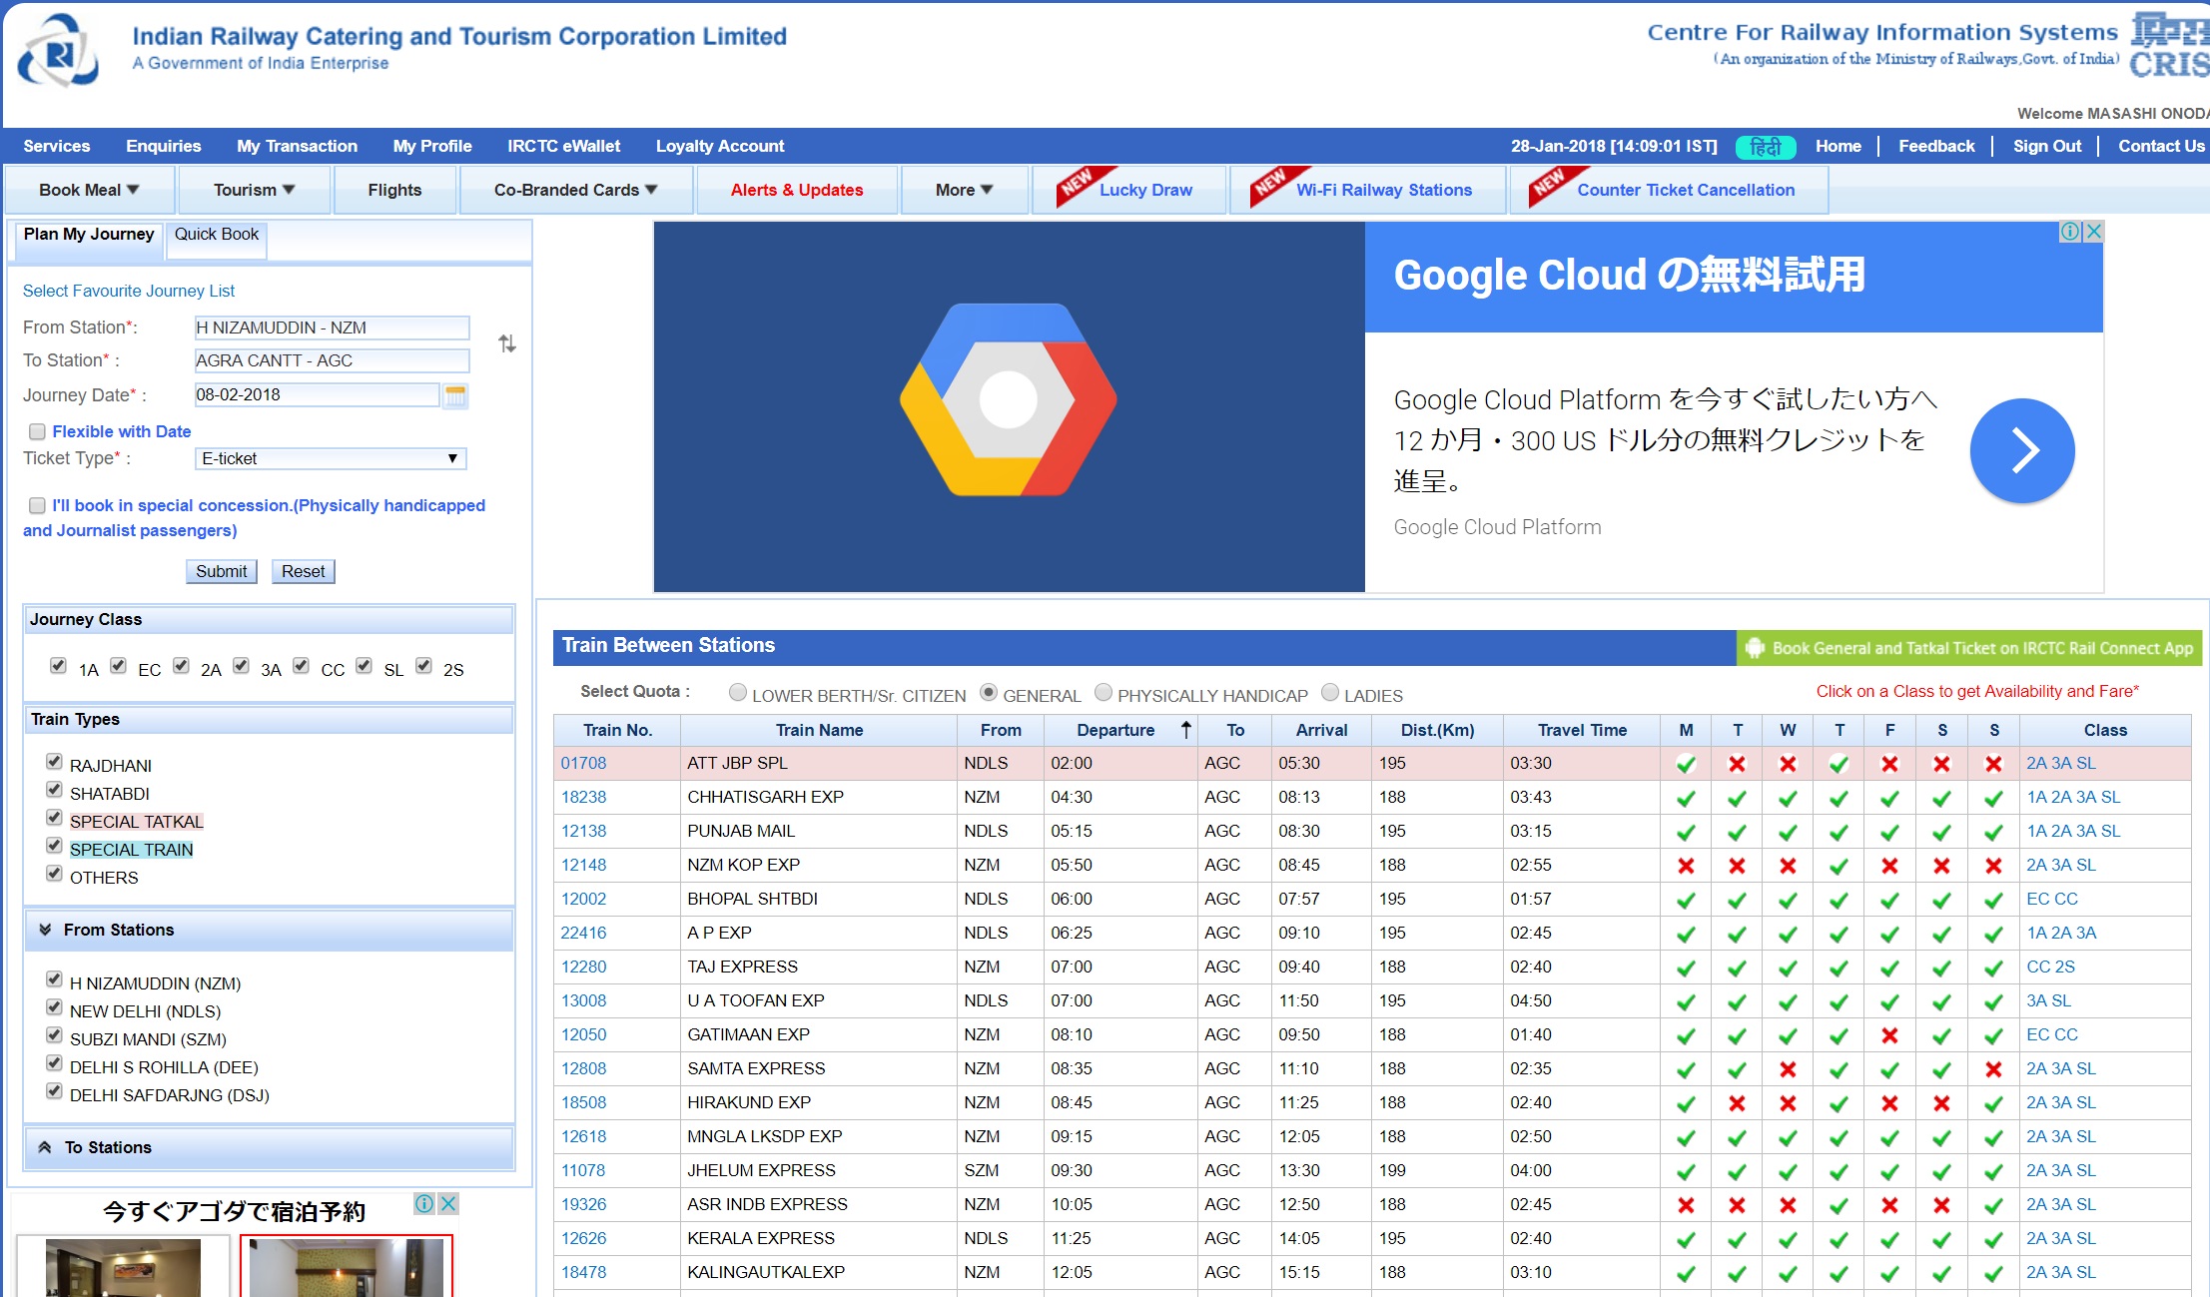Image resolution: width=2210 pixels, height=1297 pixels.
Task: Uncheck SPECIAL TATKAL train type
Action: point(54,818)
